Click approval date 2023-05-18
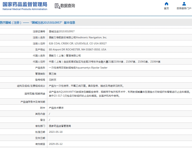192x148 pixels. pos(56,132)
